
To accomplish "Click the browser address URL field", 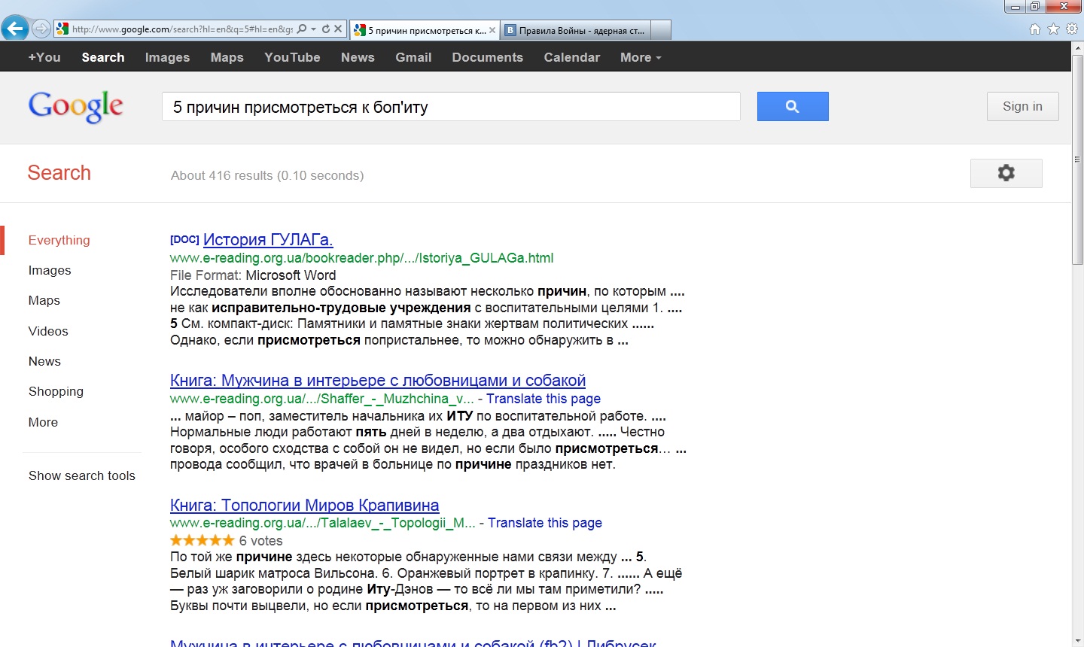I will coord(182,29).
